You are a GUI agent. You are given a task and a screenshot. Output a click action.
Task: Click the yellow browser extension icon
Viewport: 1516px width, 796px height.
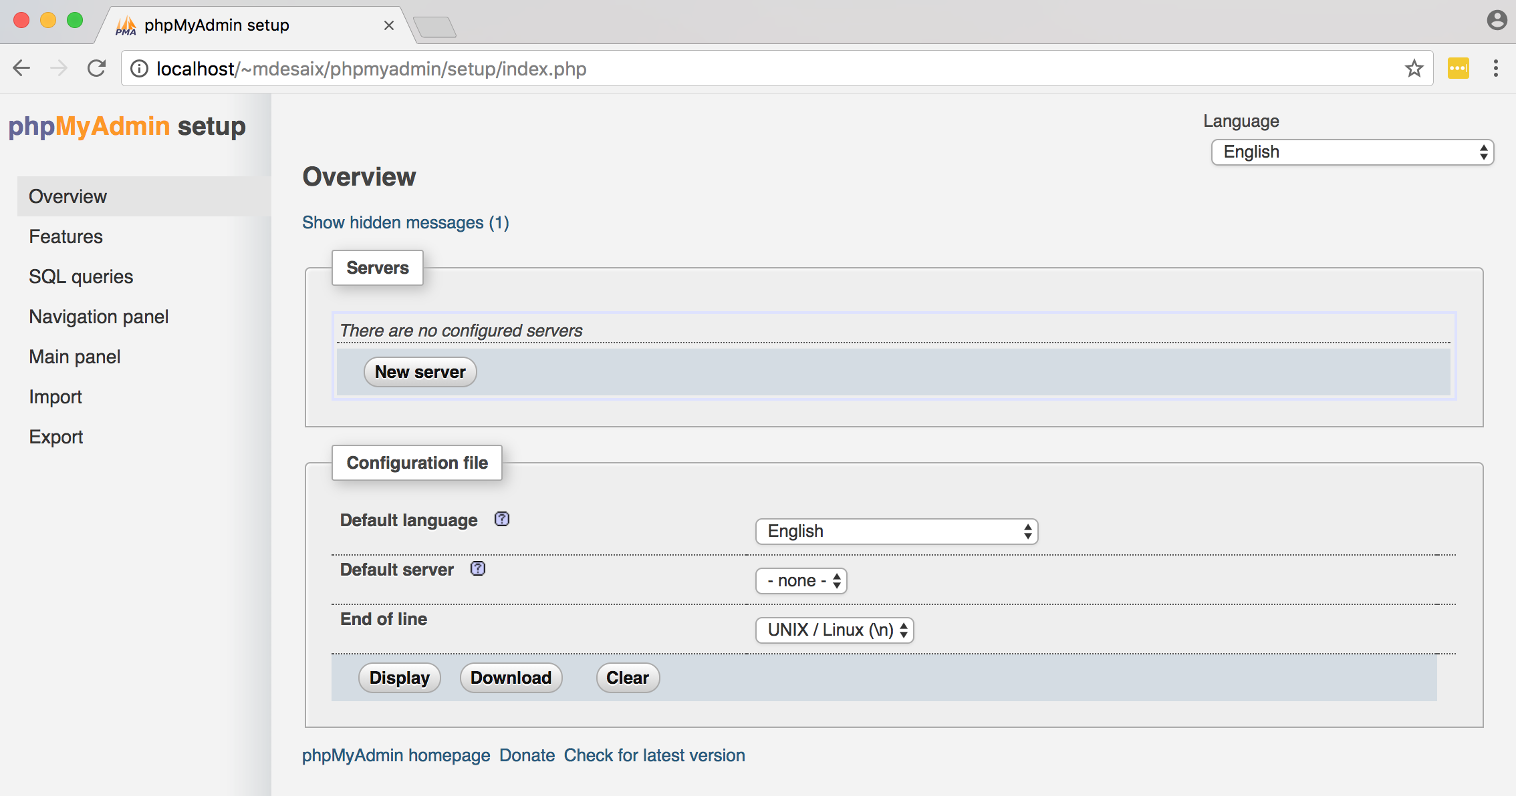(1458, 68)
